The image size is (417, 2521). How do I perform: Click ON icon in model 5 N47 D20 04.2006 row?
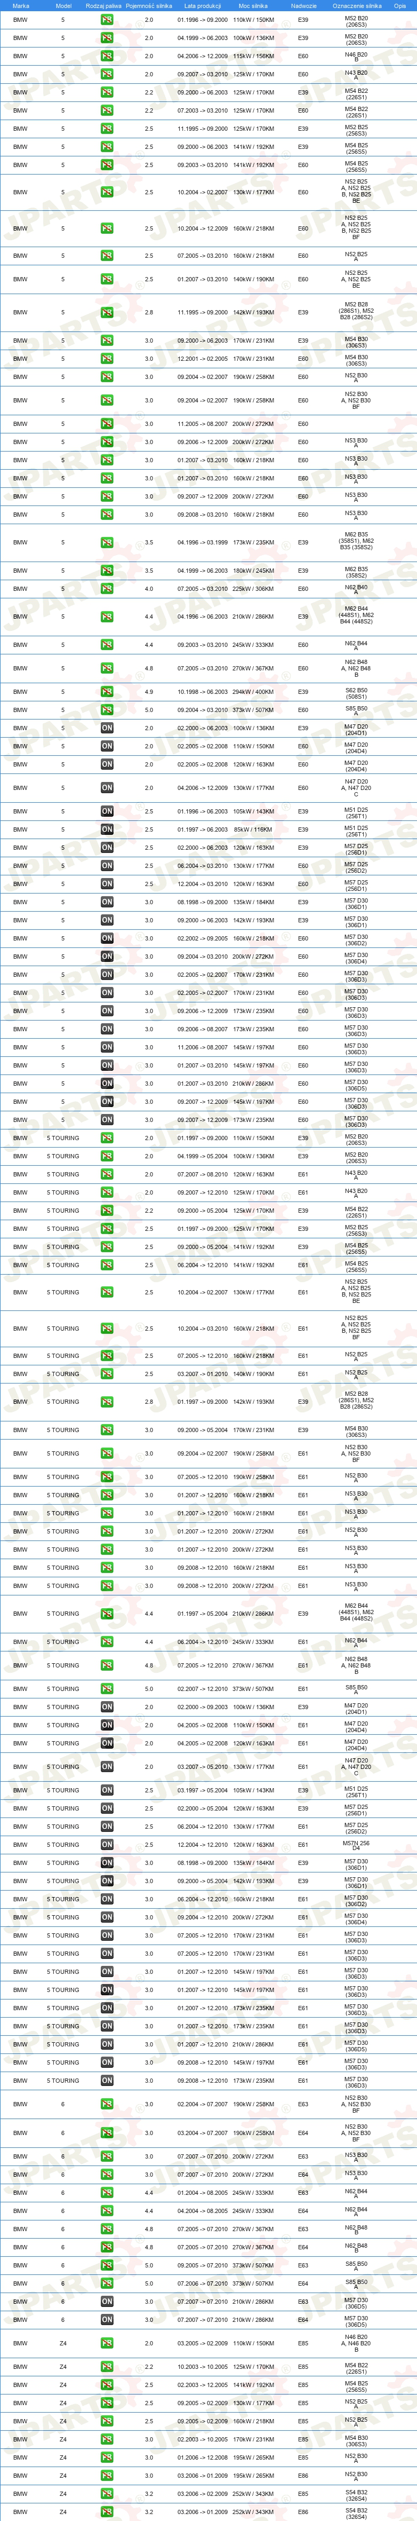pos(107,788)
